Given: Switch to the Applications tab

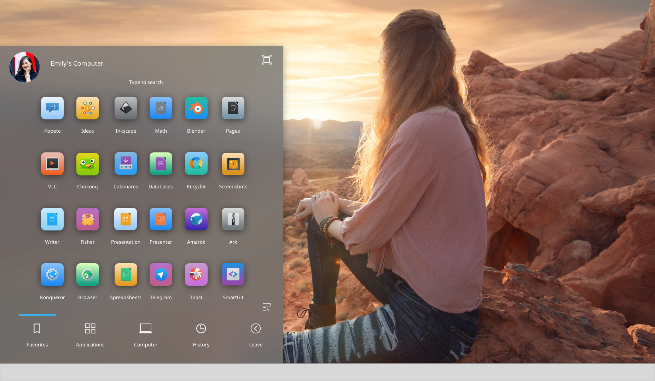Looking at the screenshot, I should pos(90,334).
